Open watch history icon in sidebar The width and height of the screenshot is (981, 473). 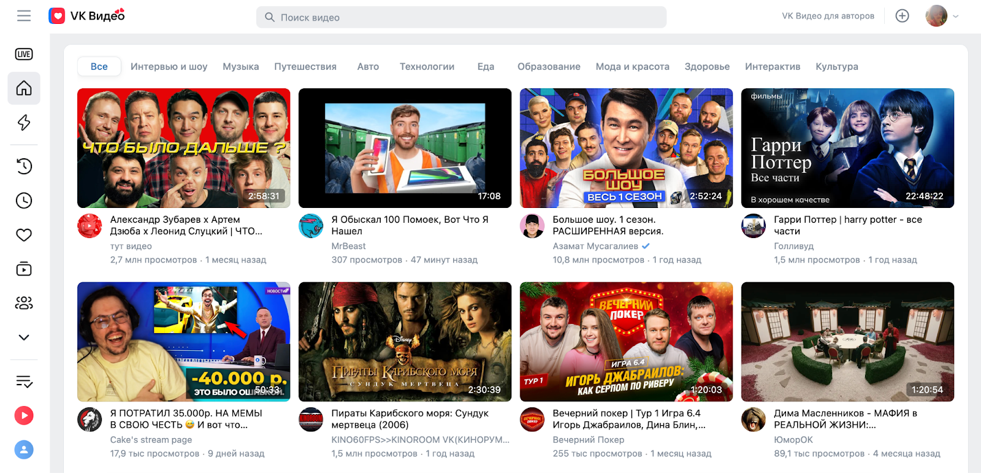(24, 166)
